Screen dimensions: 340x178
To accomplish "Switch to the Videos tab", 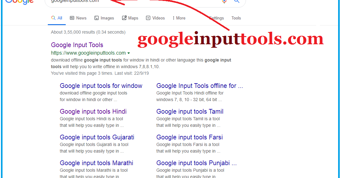I will [x=155, y=18].
